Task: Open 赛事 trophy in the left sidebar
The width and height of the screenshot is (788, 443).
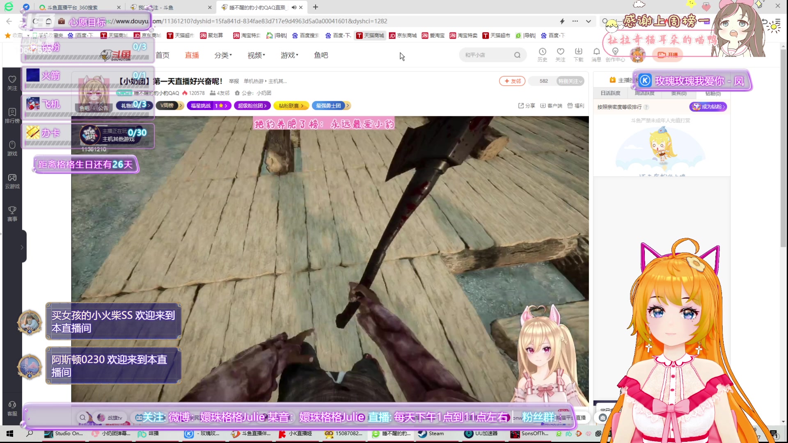Action: click(x=12, y=214)
